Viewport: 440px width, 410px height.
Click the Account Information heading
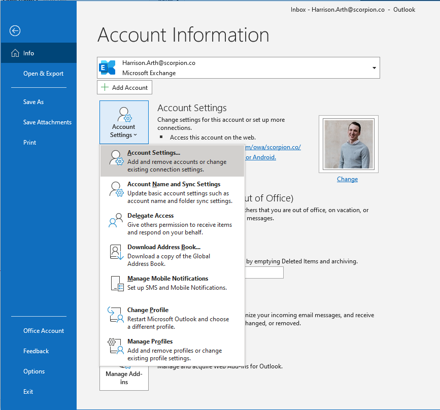(x=184, y=35)
